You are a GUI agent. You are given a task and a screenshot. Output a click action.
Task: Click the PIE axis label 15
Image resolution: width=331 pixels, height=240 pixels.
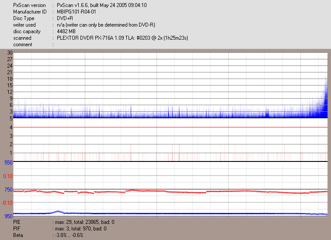click(10, 86)
